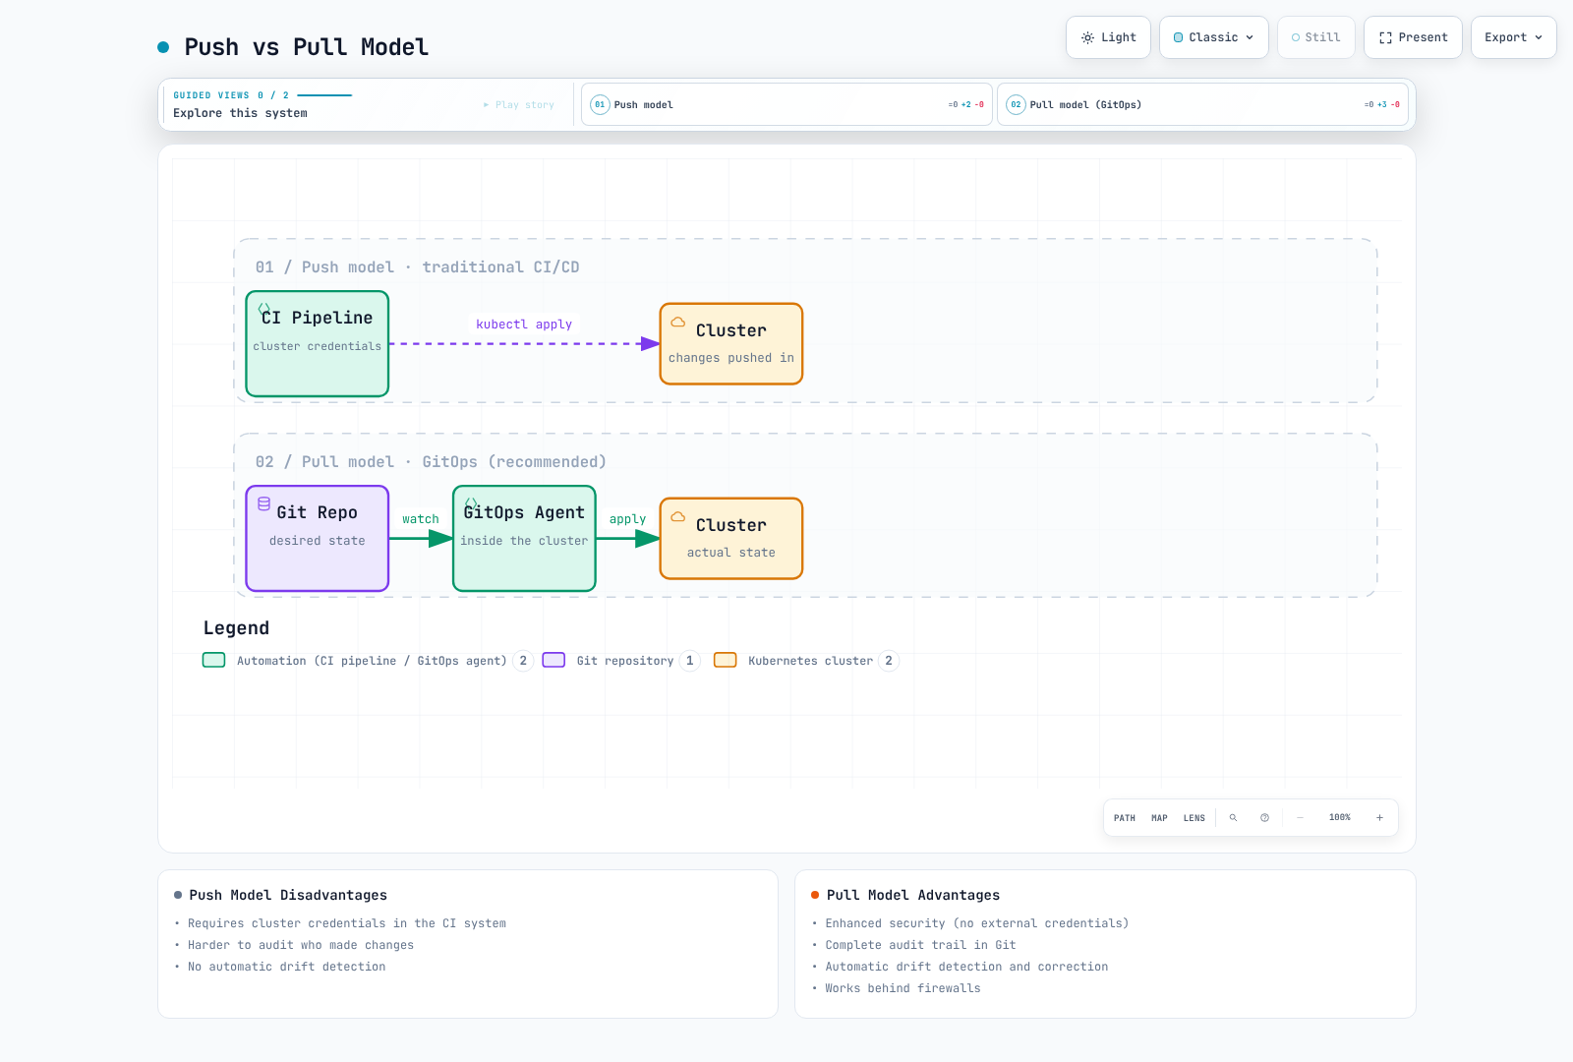The width and height of the screenshot is (1573, 1062).
Task: Click 'Harder to audit who made changes' bullet
Action: (301, 945)
